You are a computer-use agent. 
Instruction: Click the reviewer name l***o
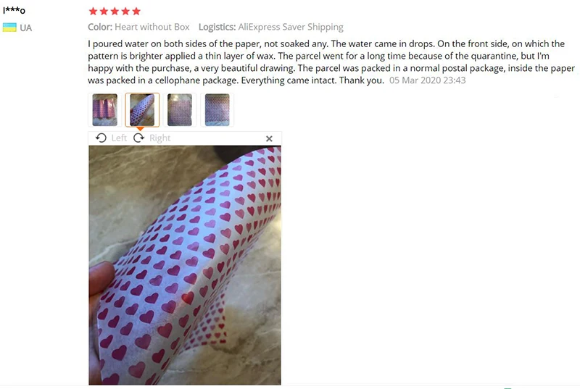click(x=14, y=10)
